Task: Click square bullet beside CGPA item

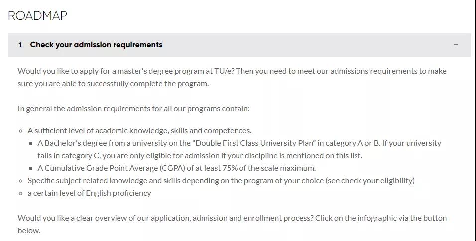Action: pos(31,168)
